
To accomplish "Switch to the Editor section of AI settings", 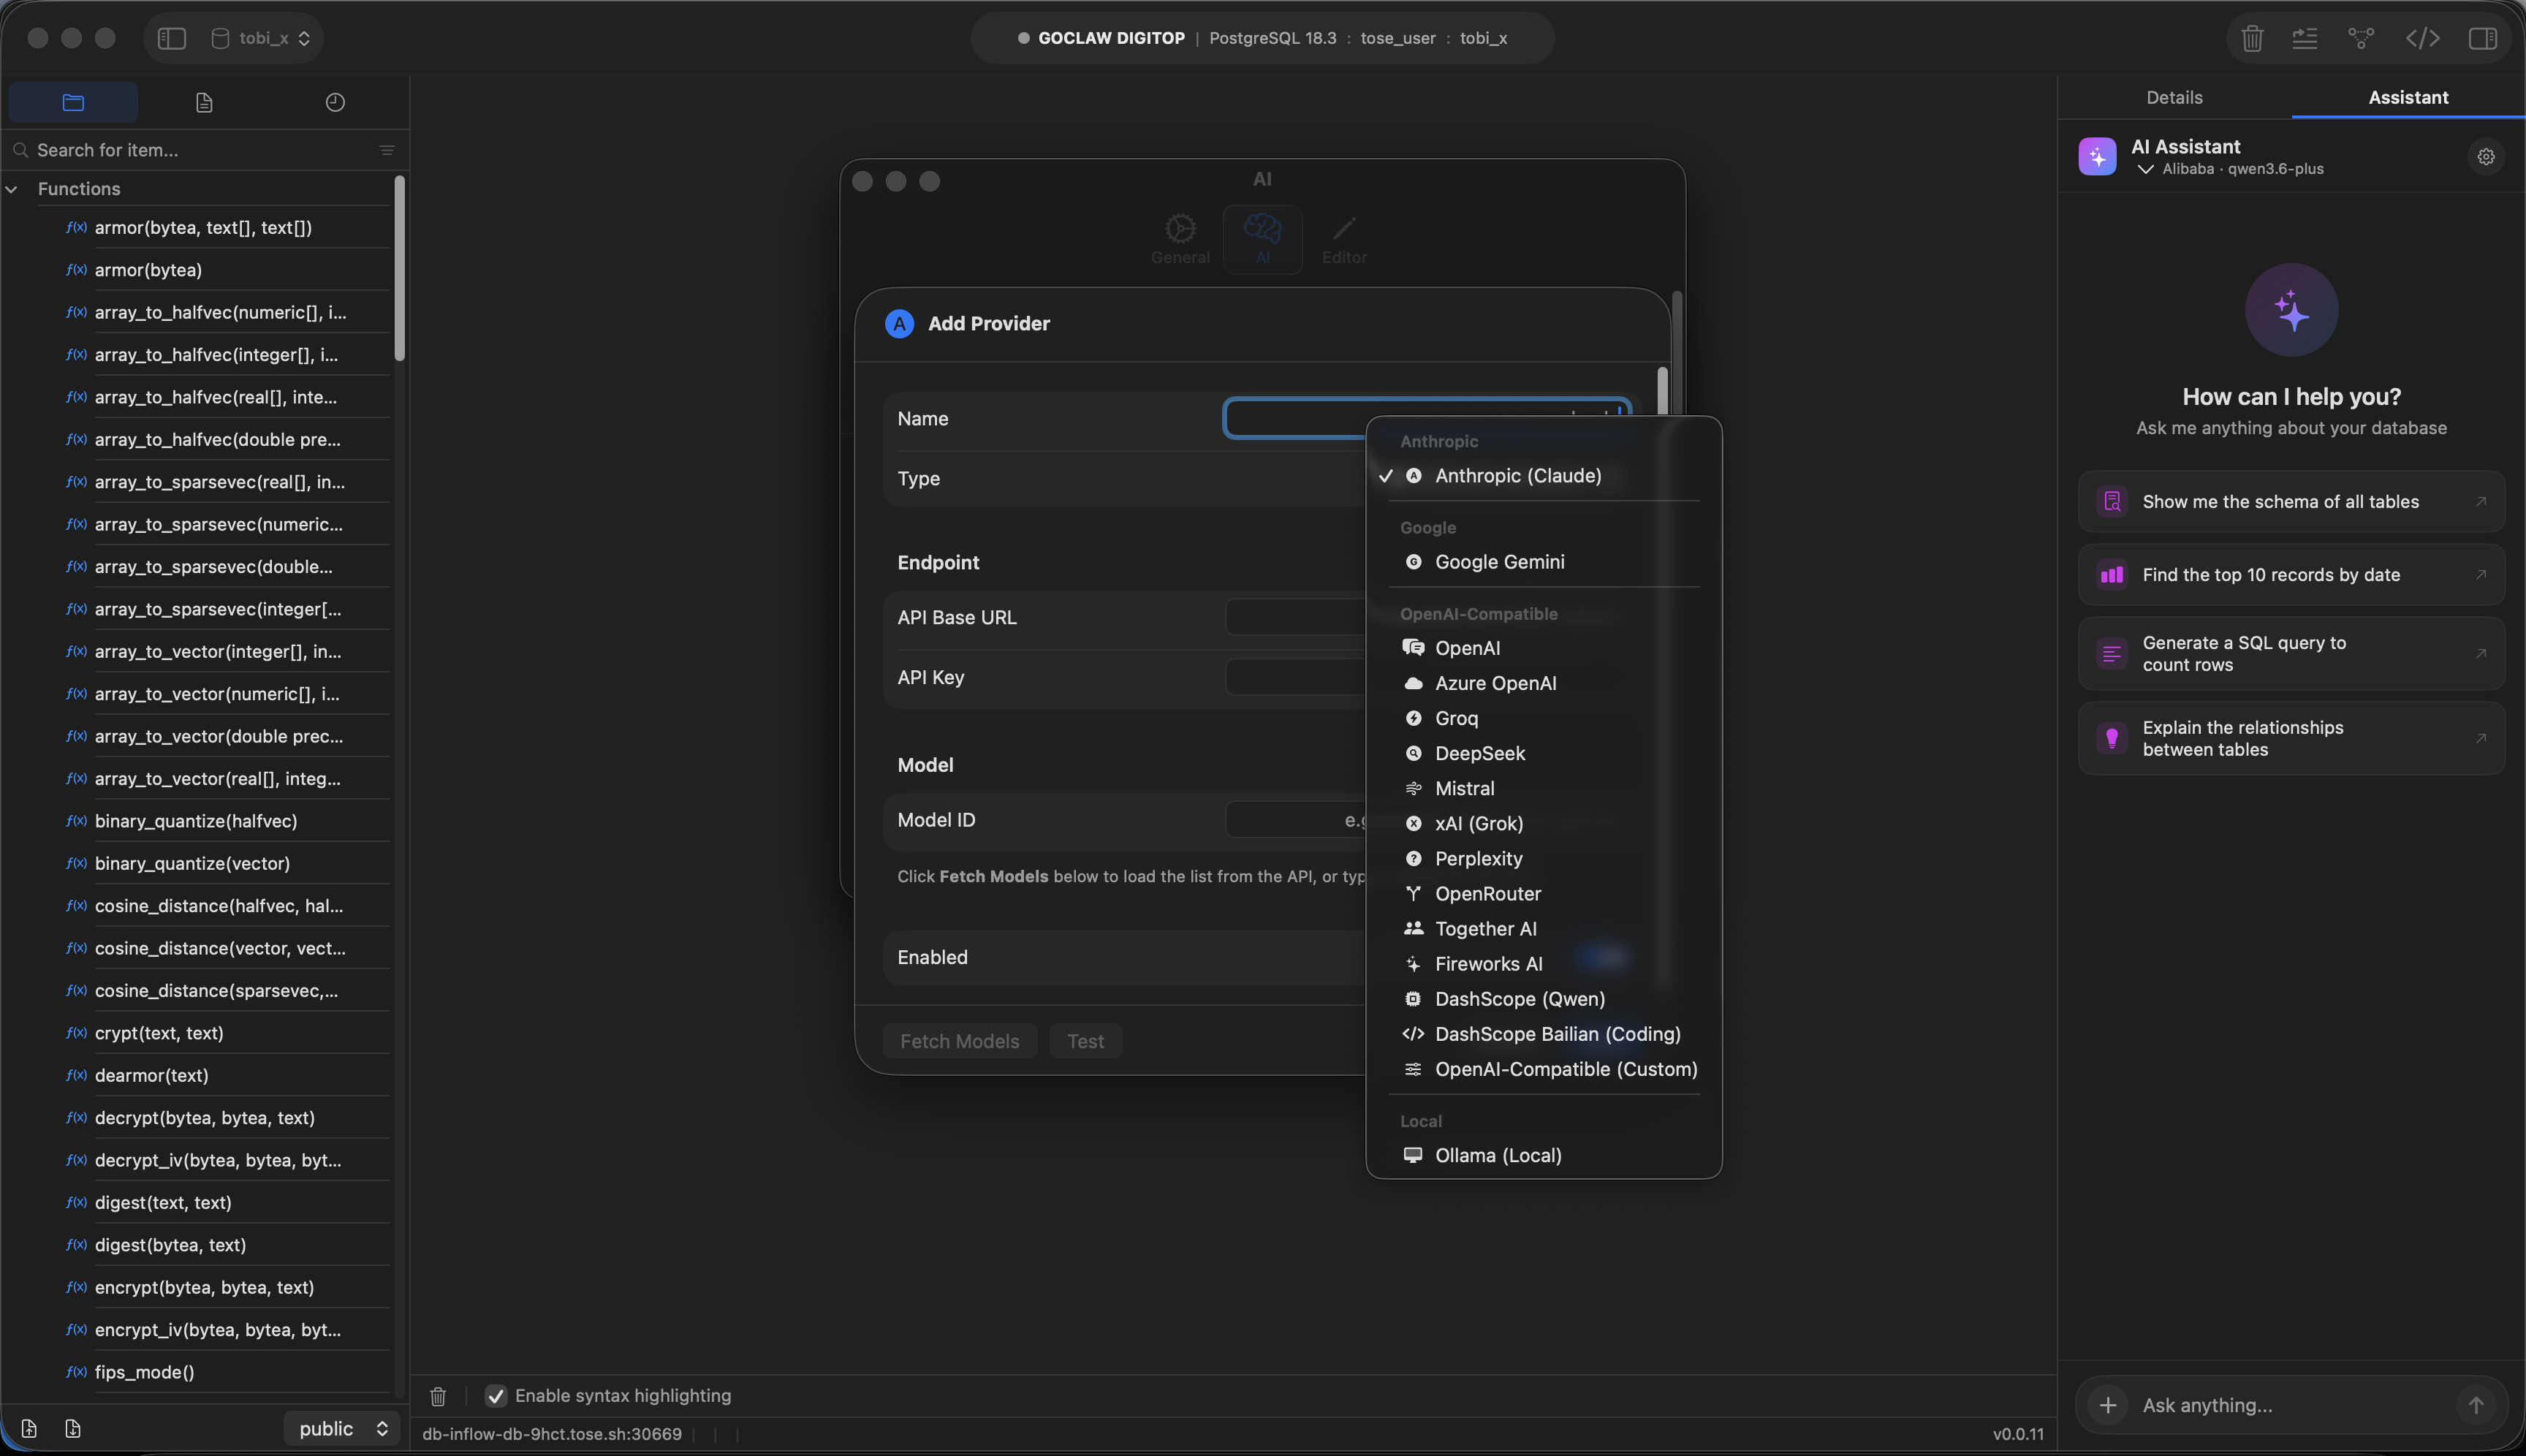I will [x=1343, y=238].
